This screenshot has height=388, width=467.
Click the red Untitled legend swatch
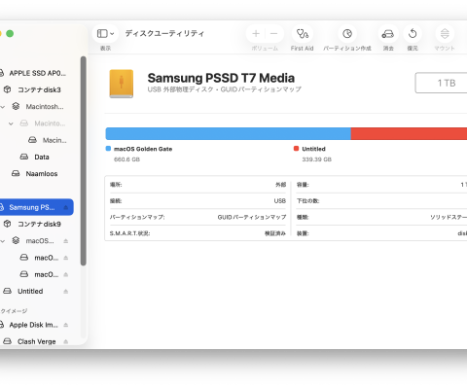(x=296, y=149)
